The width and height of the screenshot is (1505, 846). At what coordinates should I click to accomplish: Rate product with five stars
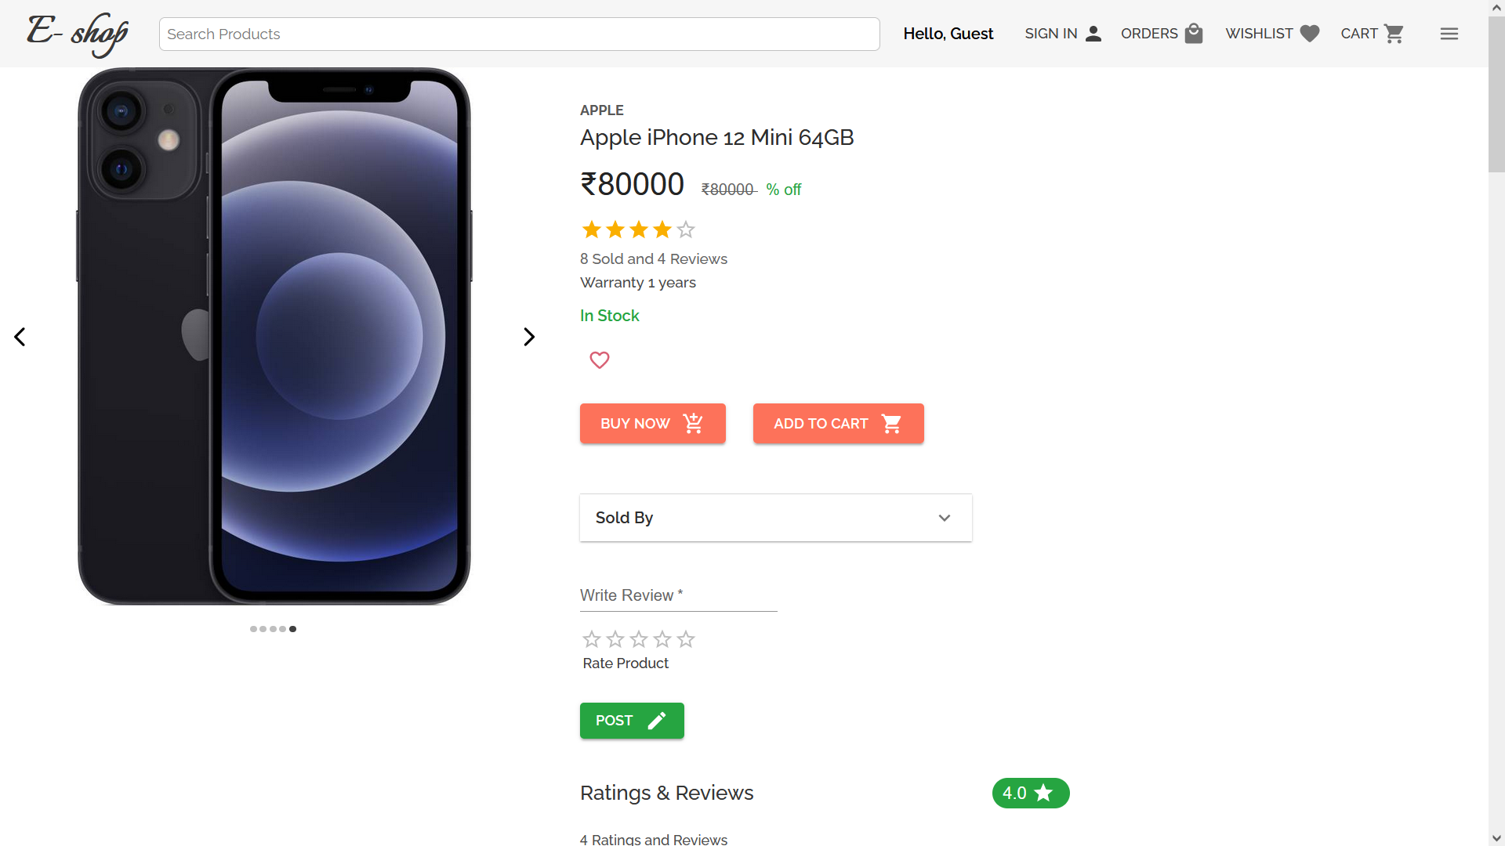tap(686, 639)
